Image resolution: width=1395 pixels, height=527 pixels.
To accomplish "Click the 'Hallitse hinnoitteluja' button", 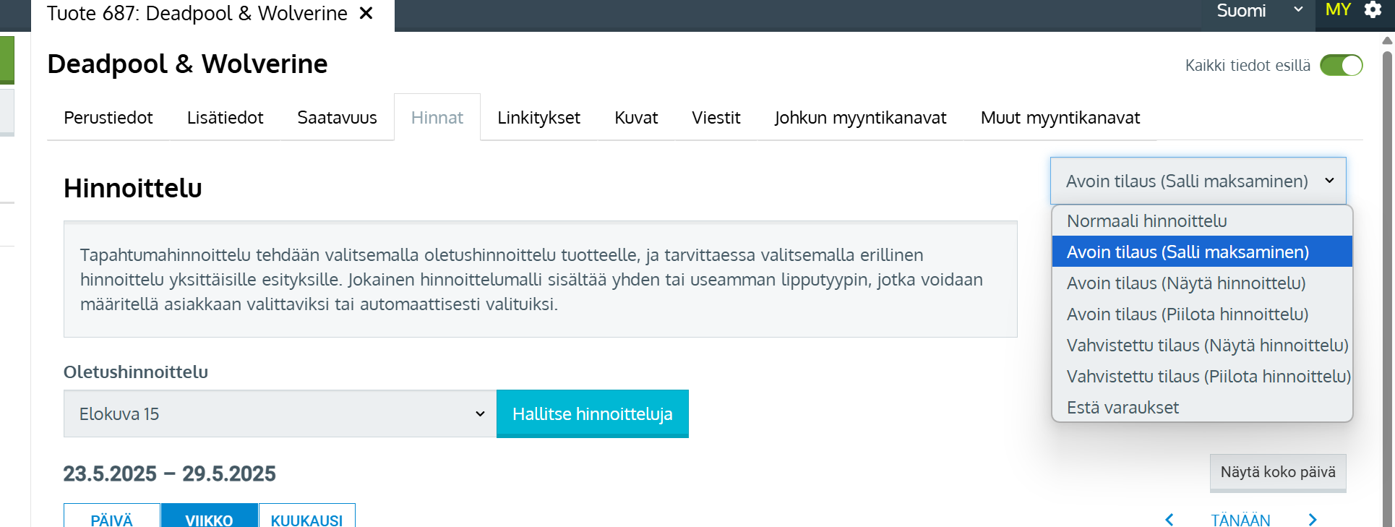I will pos(592,414).
